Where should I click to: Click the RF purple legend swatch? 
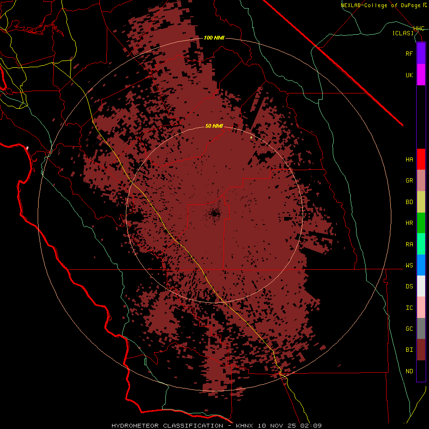point(421,53)
